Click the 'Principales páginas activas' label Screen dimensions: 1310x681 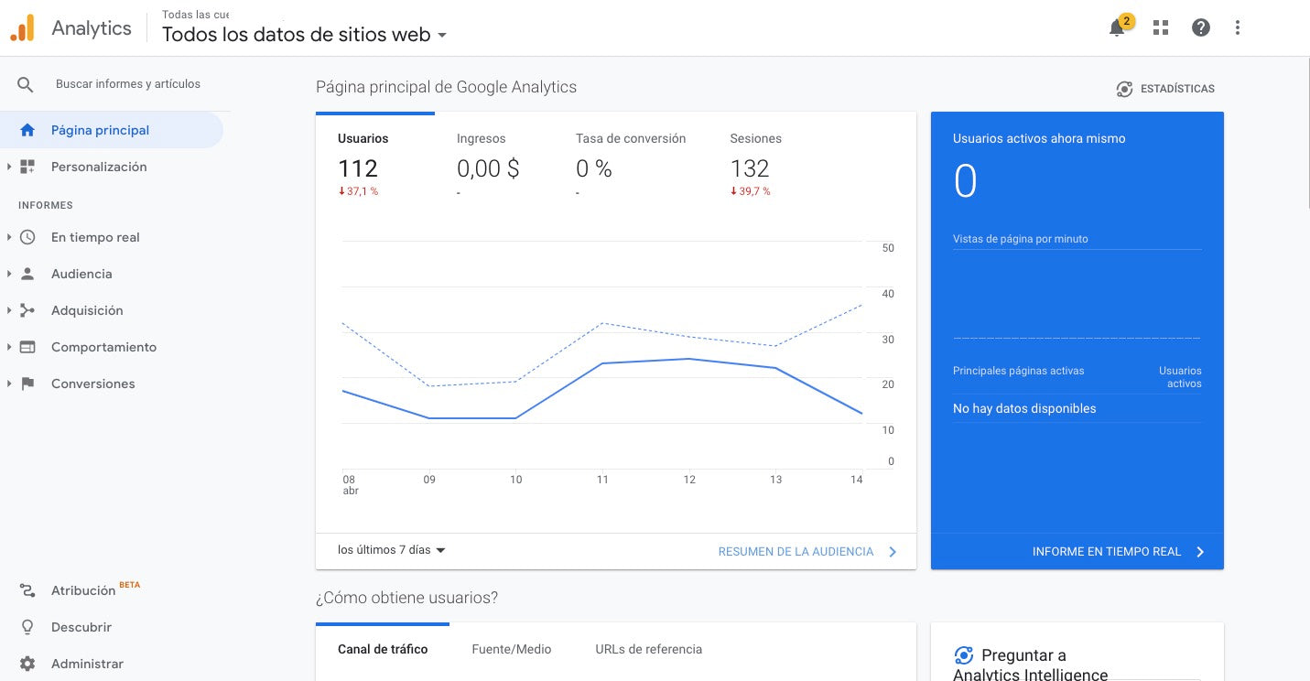click(1018, 371)
